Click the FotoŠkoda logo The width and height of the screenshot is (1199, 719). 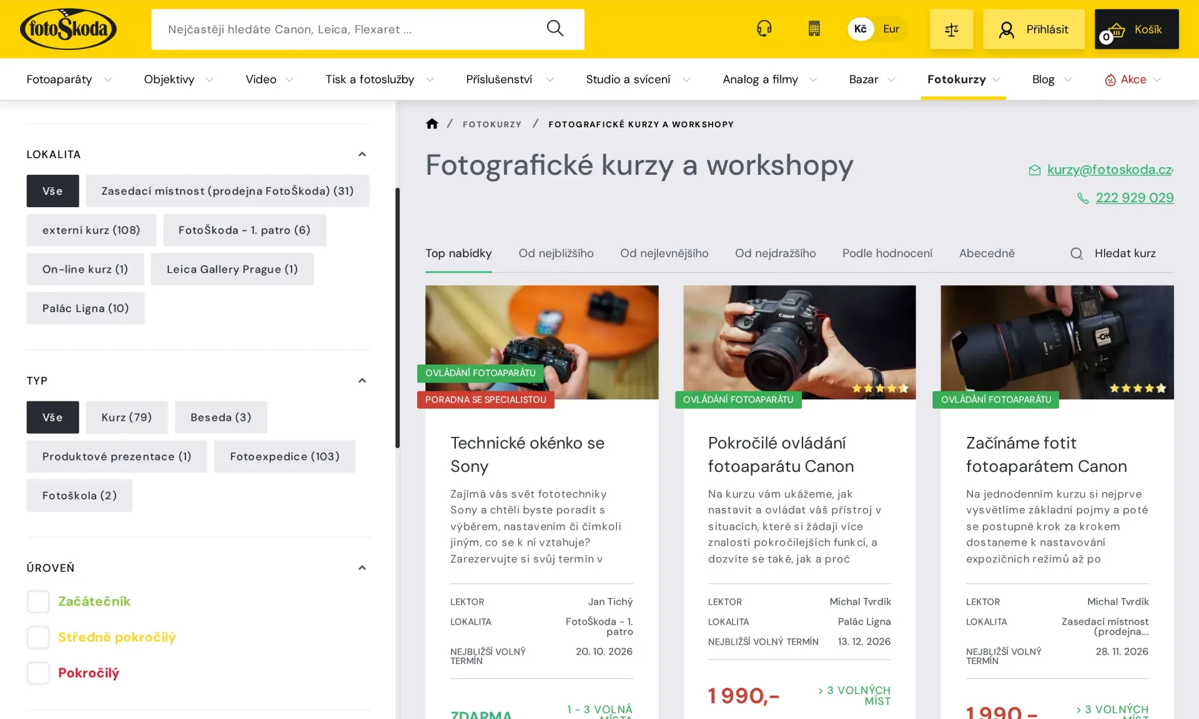[68, 29]
